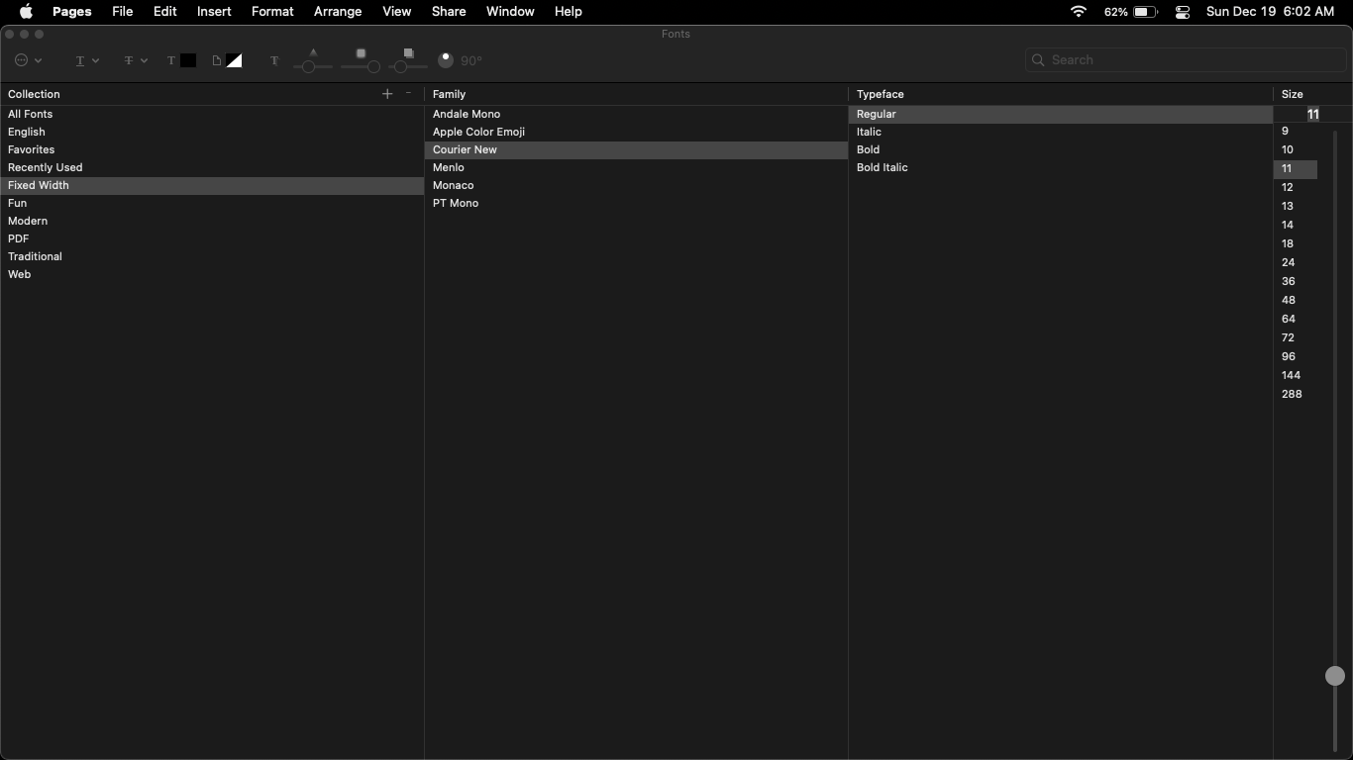Open the actions ellipsis menu in Fonts toolbar

tap(28, 60)
